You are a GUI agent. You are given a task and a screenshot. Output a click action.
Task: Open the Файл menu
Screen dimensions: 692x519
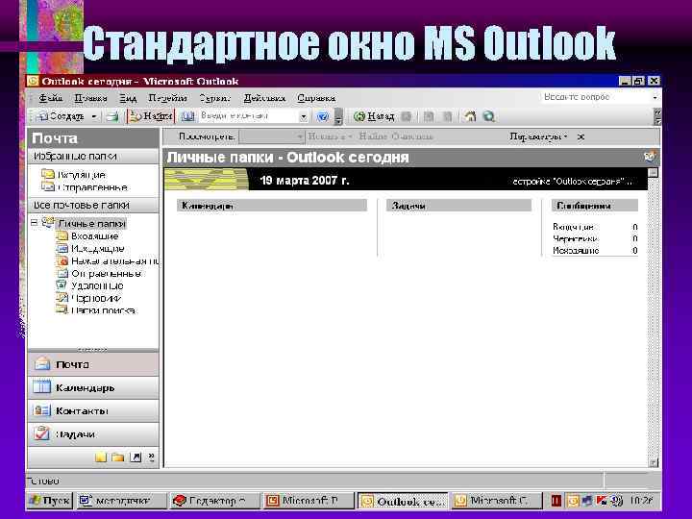coord(50,98)
